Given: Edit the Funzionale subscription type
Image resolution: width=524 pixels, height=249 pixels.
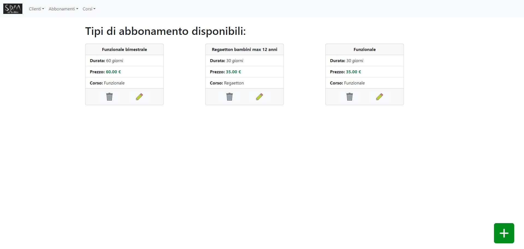Looking at the screenshot, I should coord(380,97).
